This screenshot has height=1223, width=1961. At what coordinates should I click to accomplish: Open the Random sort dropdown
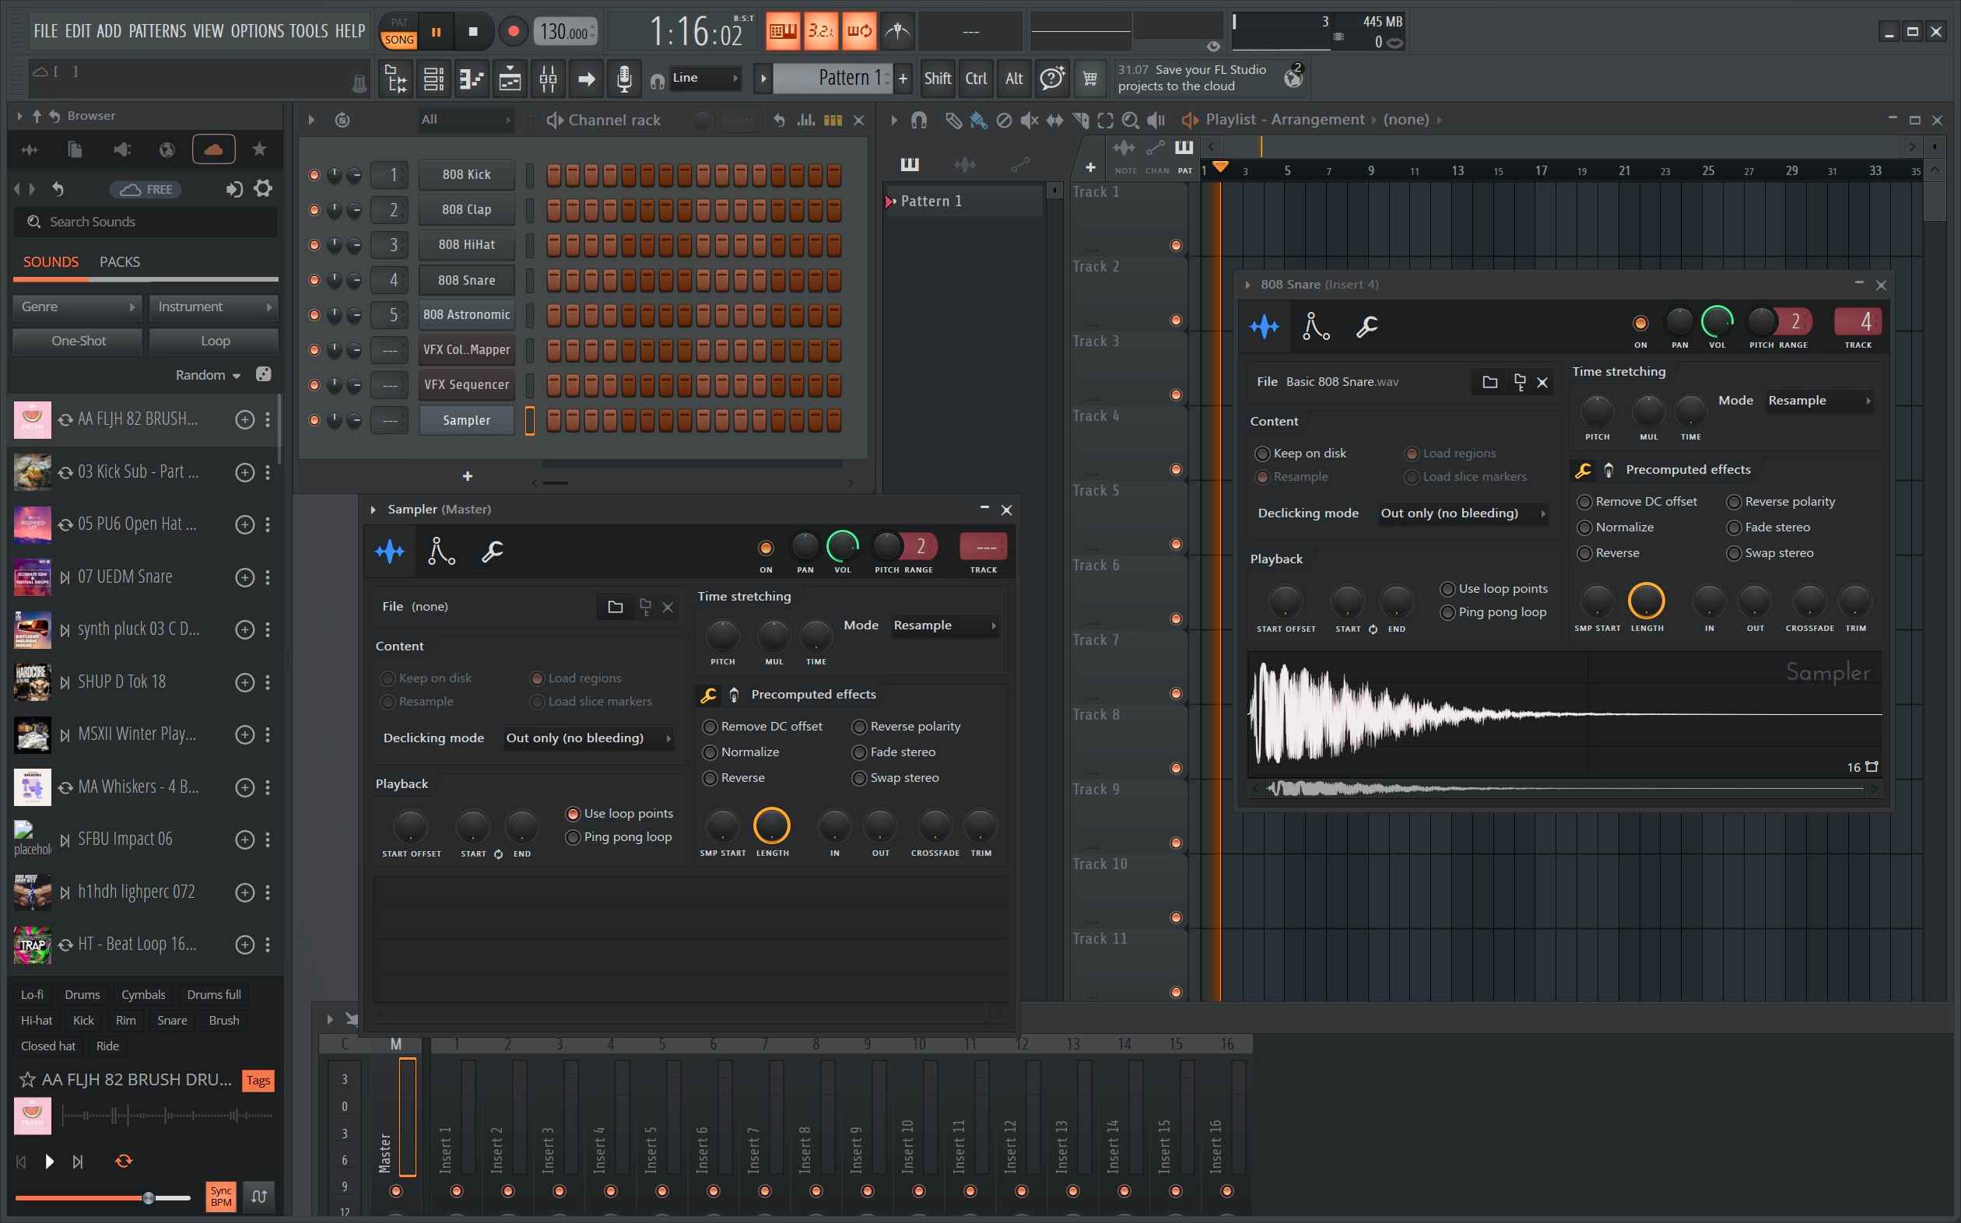coord(208,375)
